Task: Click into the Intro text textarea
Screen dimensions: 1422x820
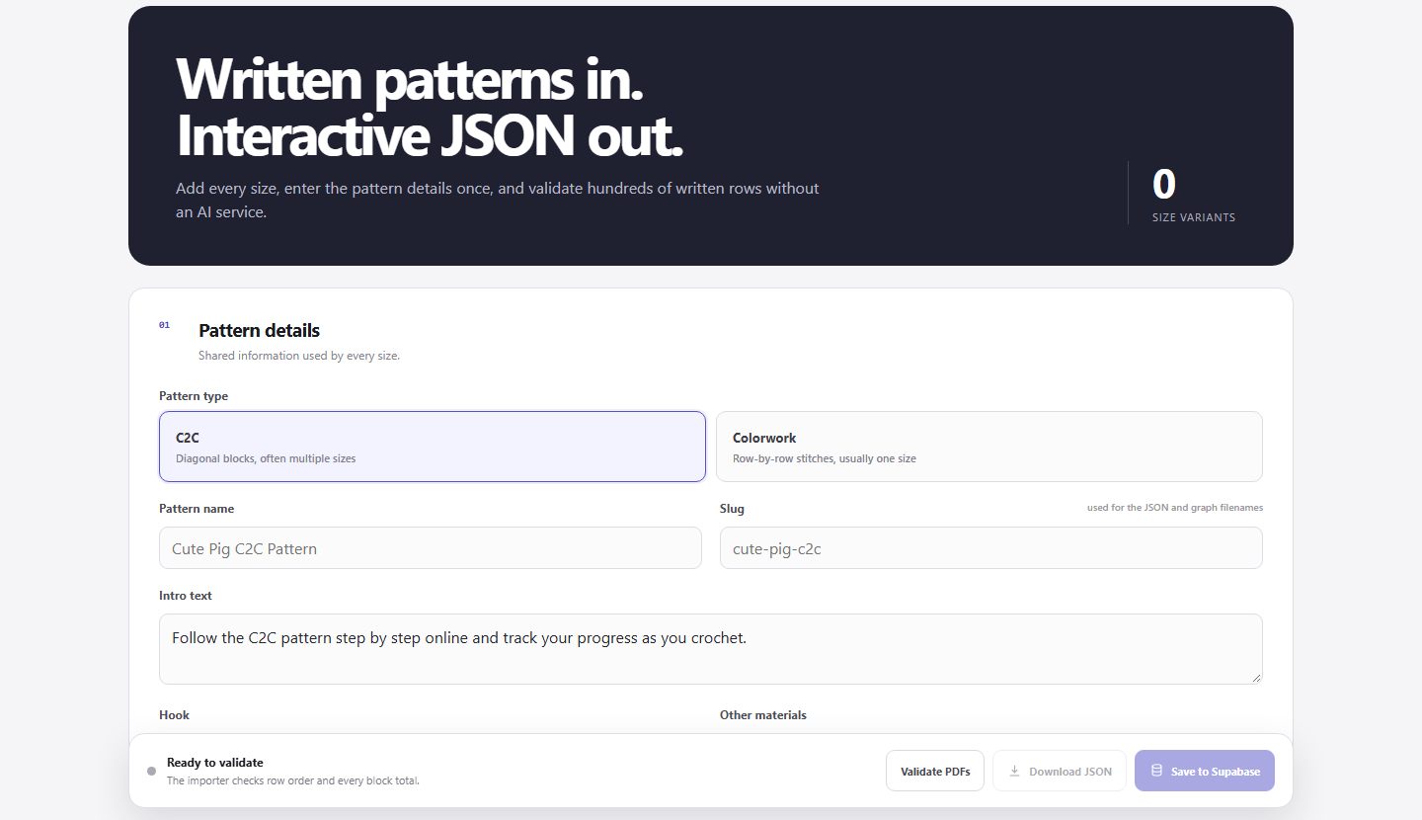Action: [711, 649]
